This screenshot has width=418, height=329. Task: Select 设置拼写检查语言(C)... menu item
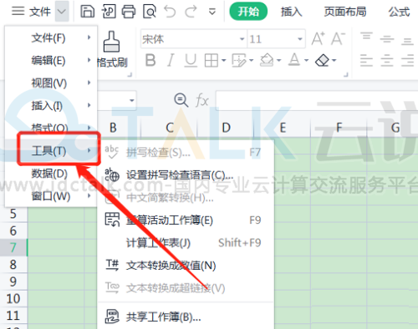click(x=186, y=175)
